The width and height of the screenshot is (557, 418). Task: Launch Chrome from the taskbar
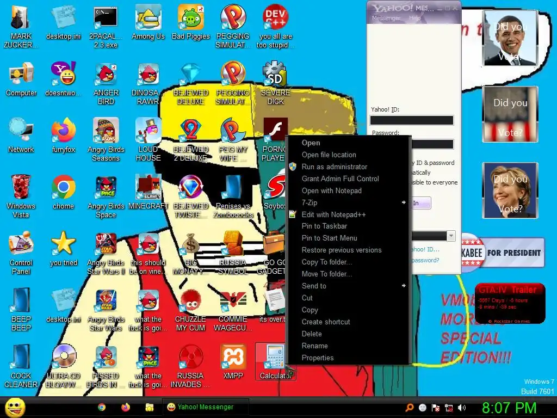coord(102,407)
